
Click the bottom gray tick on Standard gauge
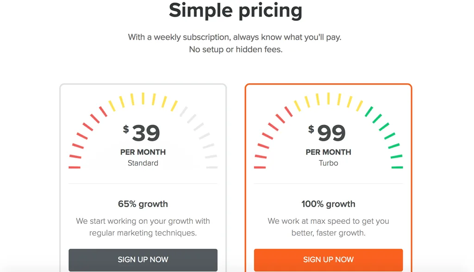click(212, 167)
